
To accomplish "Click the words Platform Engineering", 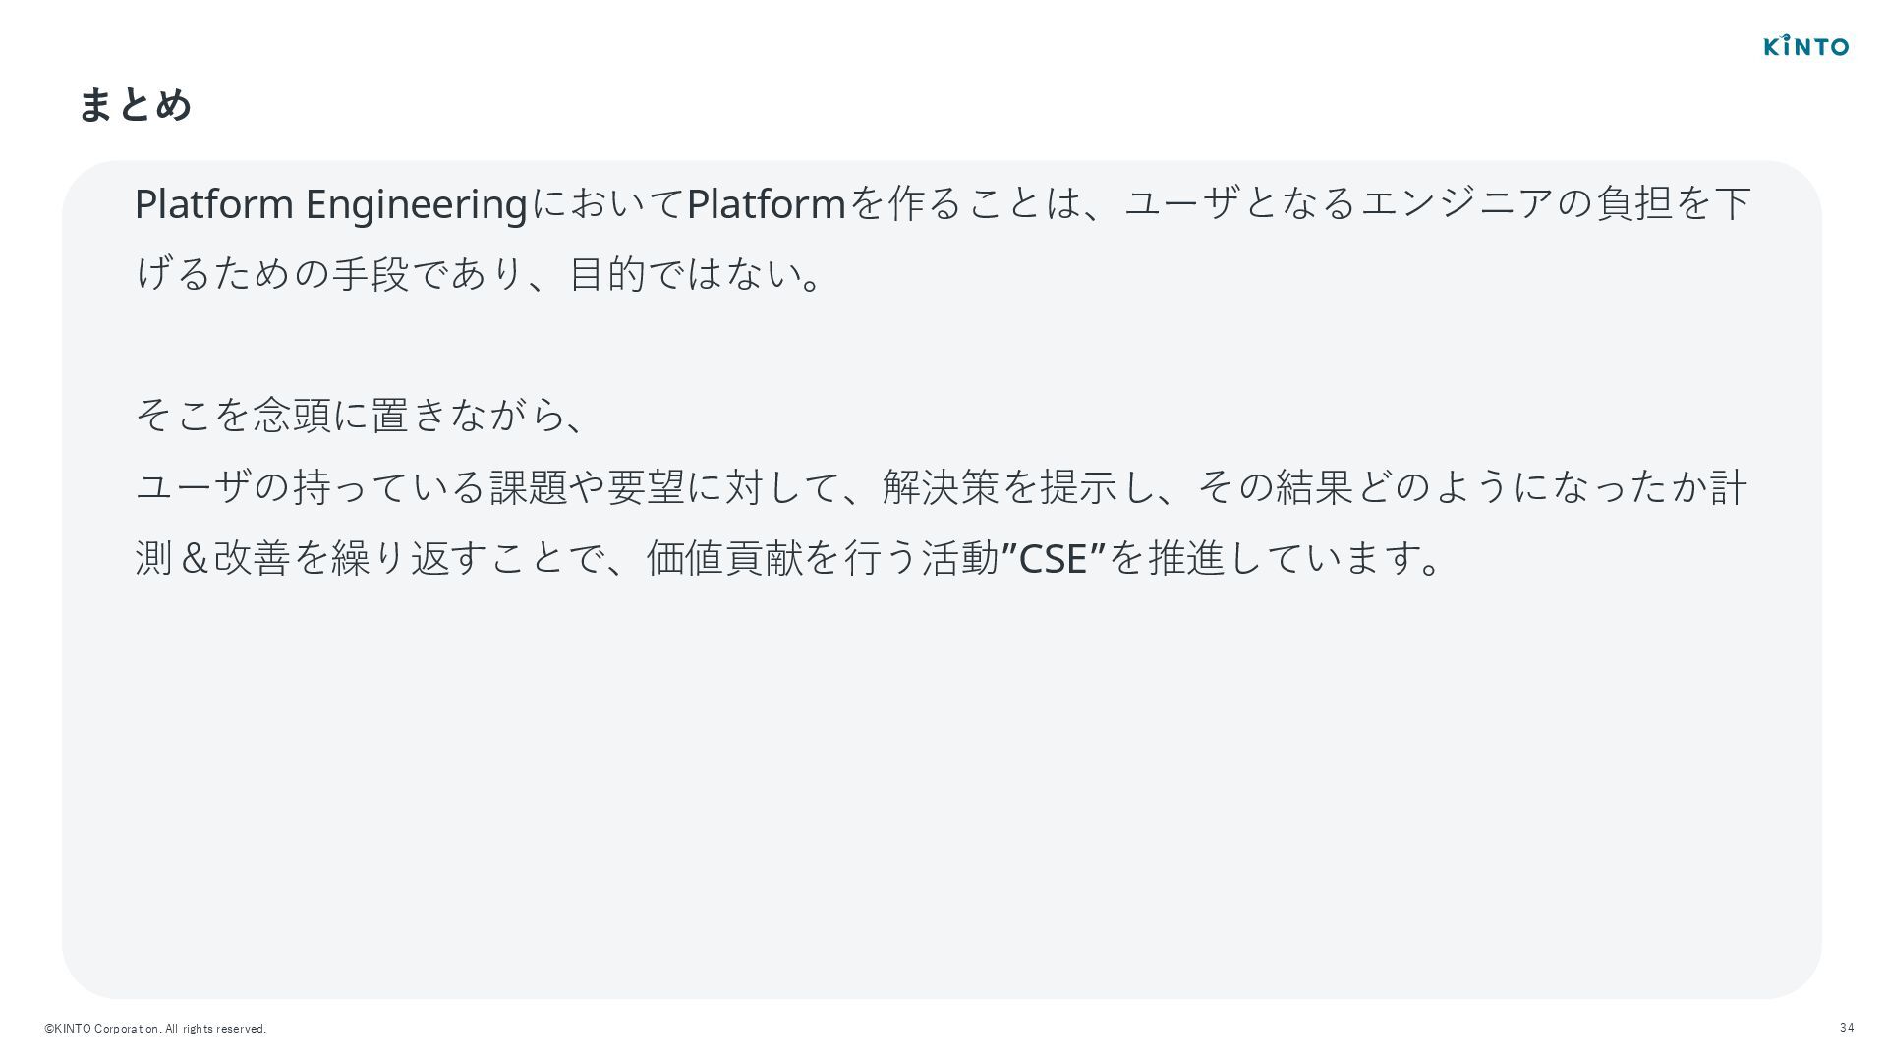I will pos(330,204).
